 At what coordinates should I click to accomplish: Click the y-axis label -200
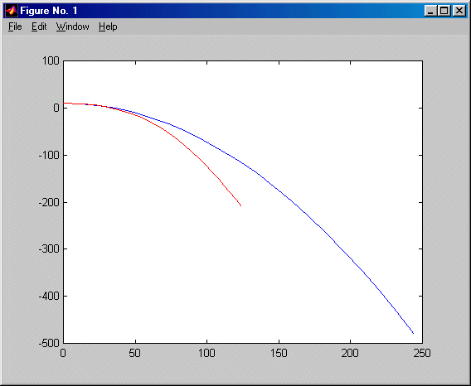point(49,202)
